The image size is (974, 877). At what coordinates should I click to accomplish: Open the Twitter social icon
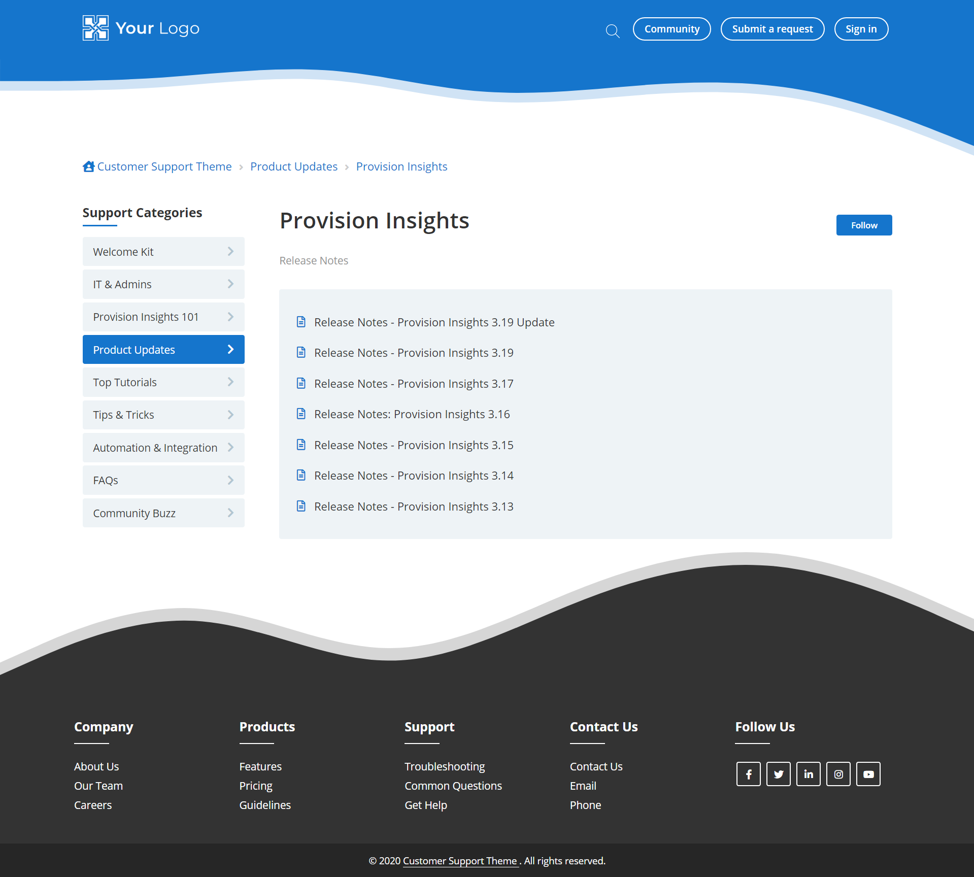point(778,774)
